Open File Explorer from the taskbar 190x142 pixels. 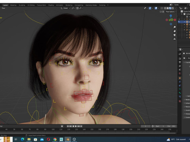point(29,139)
